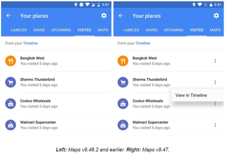Tap the location icon in right status bar
This screenshot has height=153, width=225.
coord(194,5)
